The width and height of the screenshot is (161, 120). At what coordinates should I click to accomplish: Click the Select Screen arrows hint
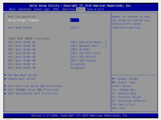125,79
